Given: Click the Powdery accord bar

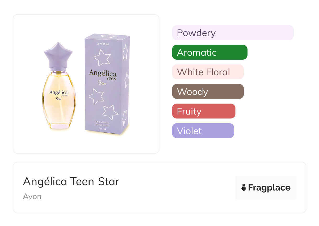Looking at the screenshot, I should [x=233, y=33].
